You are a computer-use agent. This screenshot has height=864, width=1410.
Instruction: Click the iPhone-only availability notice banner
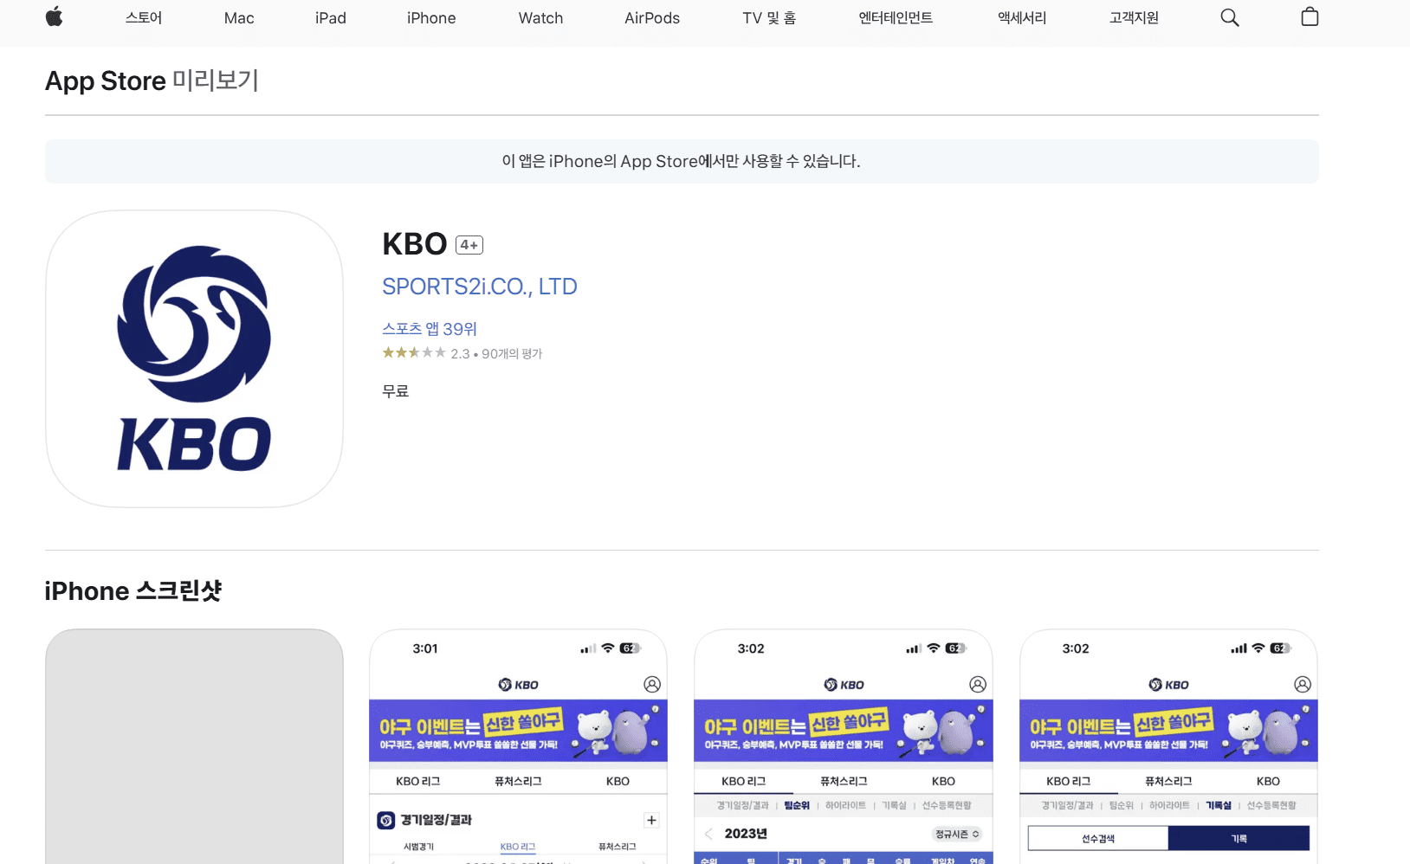pos(682,161)
